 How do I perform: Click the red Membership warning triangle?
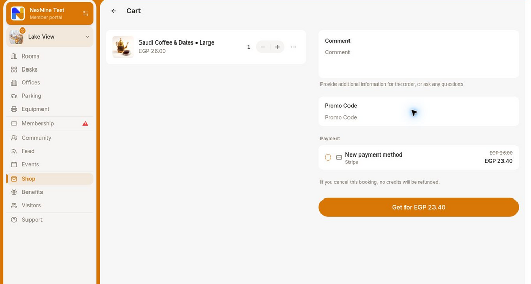click(x=86, y=123)
